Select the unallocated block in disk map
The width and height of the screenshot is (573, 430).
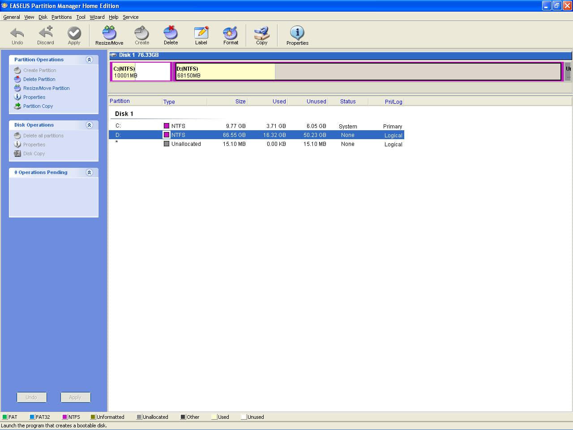568,72
